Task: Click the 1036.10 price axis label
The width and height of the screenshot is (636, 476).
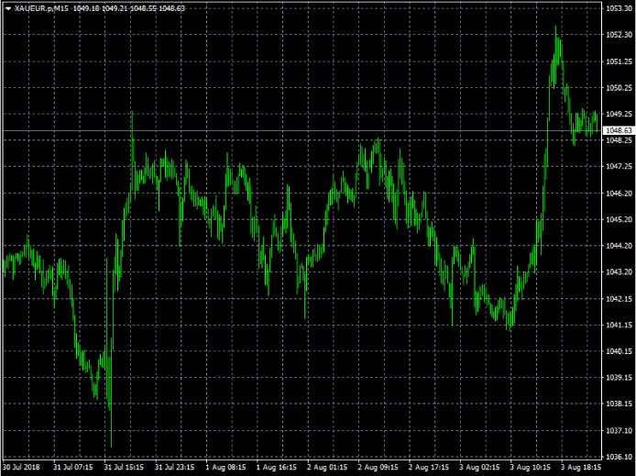Action: (619, 457)
